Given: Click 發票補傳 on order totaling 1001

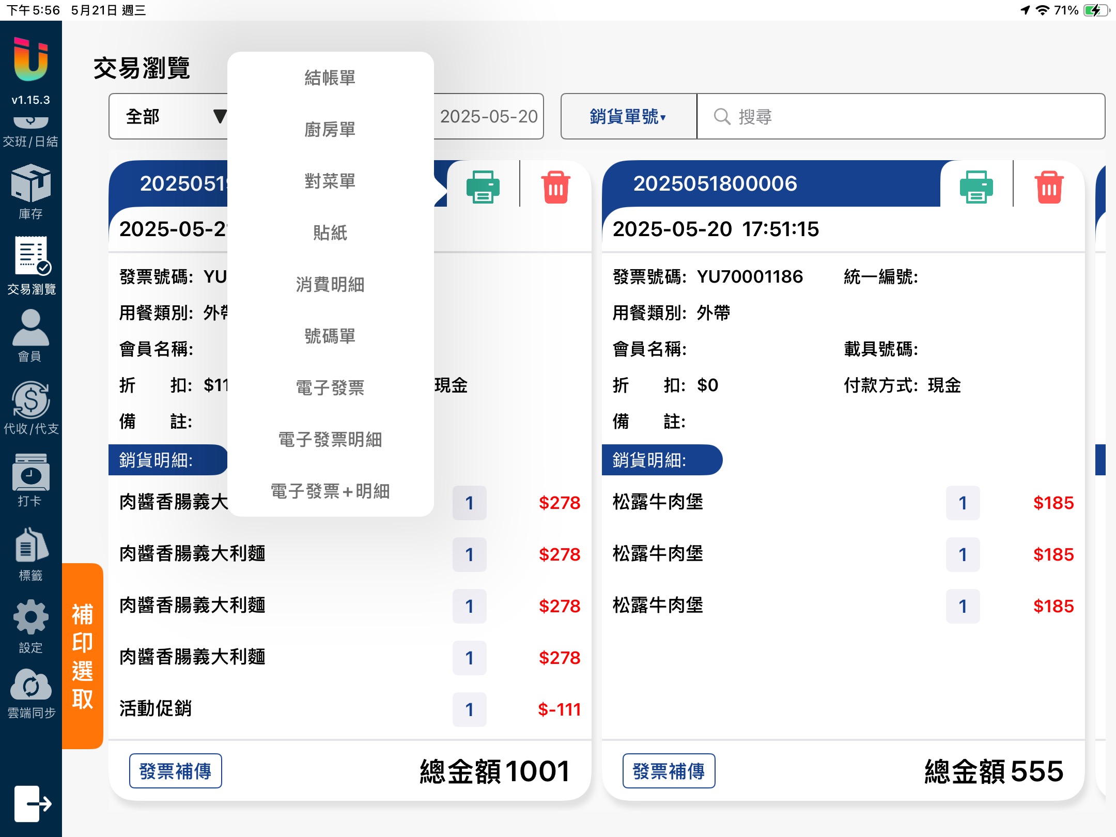Looking at the screenshot, I should (x=175, y=771).
